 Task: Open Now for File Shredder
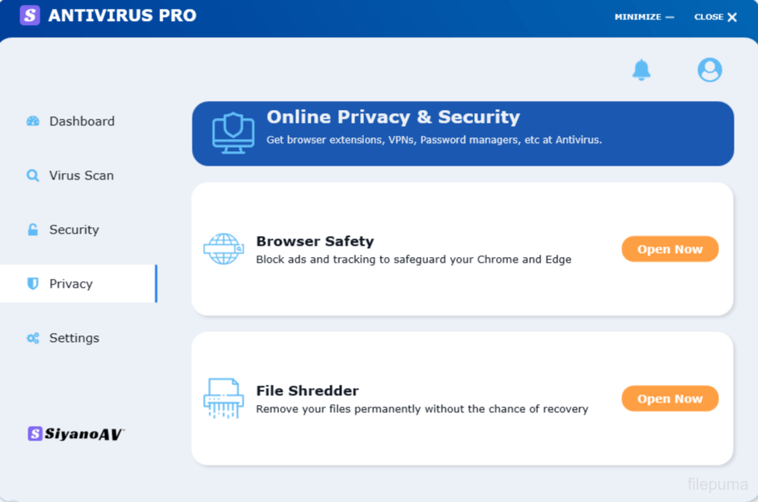(x=670, y=399)
